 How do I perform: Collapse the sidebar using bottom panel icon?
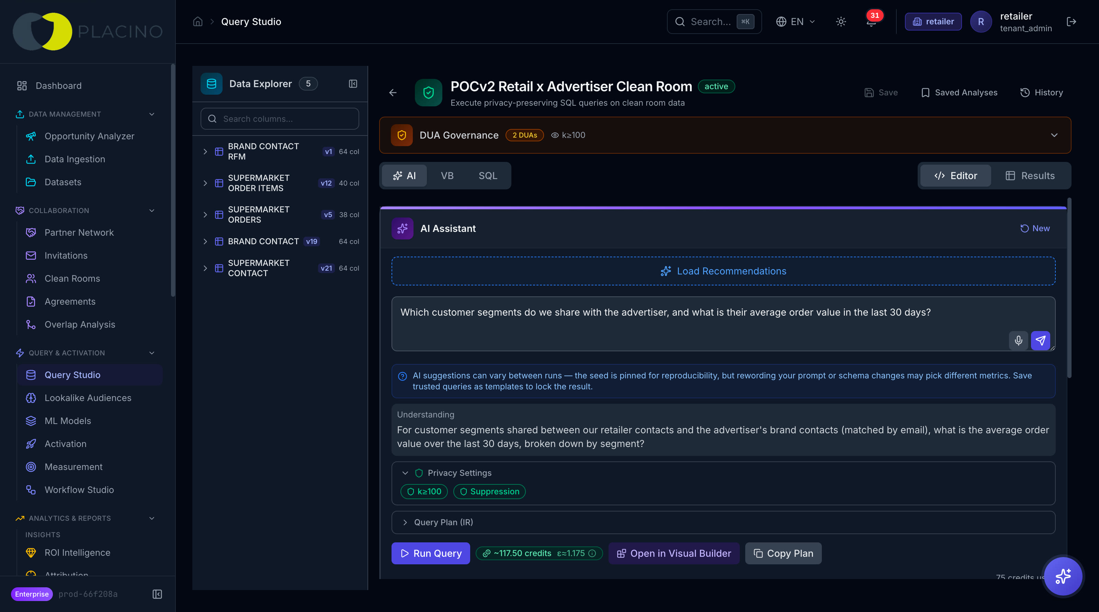coord(157,594)
